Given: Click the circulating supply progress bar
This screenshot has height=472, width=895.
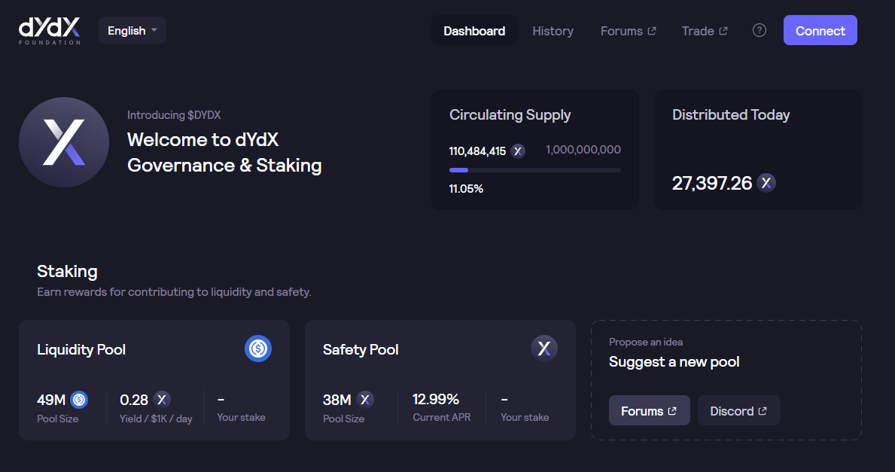Looking at the screenshot, I should click(534, 170).
